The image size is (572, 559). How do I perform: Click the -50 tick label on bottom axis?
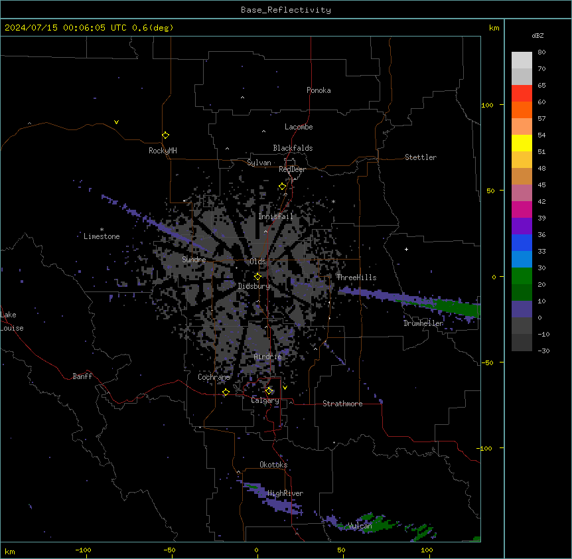click(x=169, y=550)
